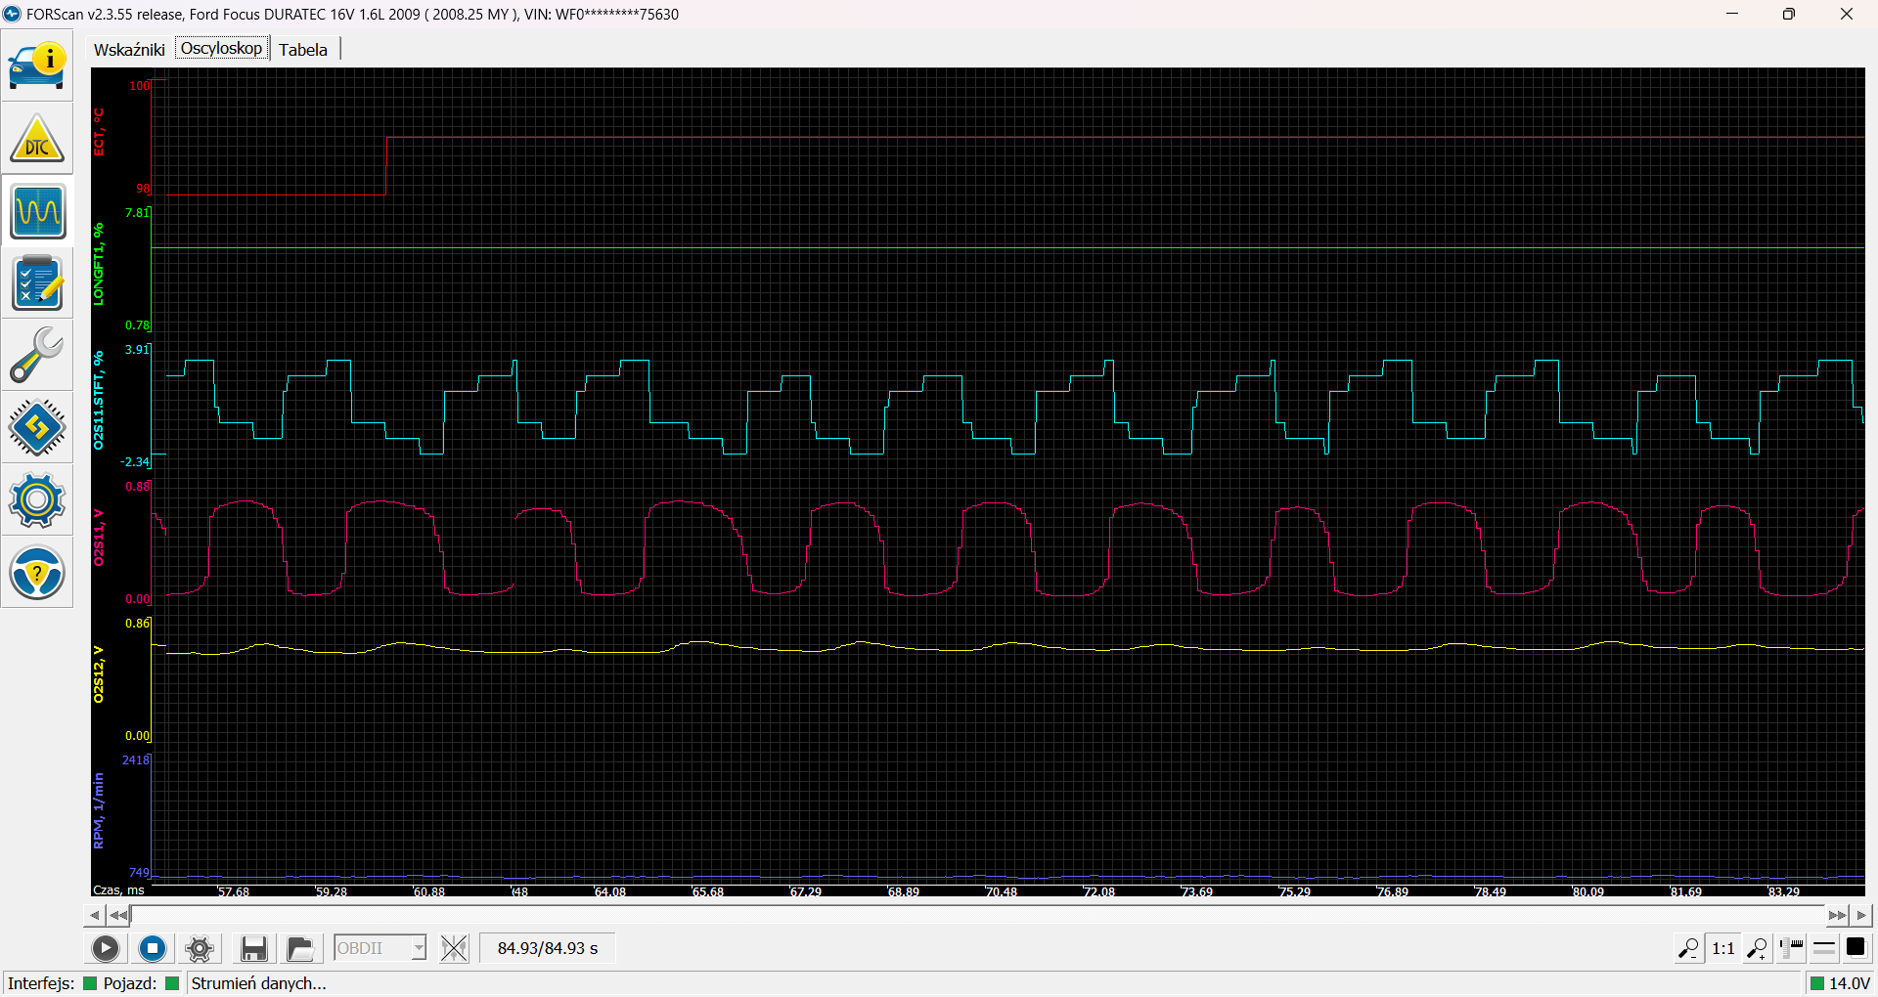Open the module Configuration and Programming section
Viewport: 1878px width, 997px height.
point(37,428)
